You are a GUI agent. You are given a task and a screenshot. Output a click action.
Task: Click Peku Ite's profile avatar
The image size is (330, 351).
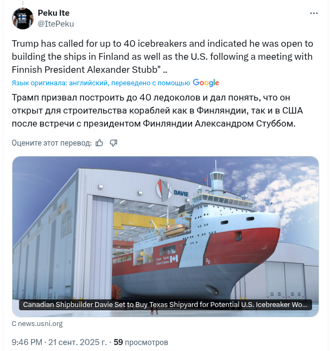(22, 18)
